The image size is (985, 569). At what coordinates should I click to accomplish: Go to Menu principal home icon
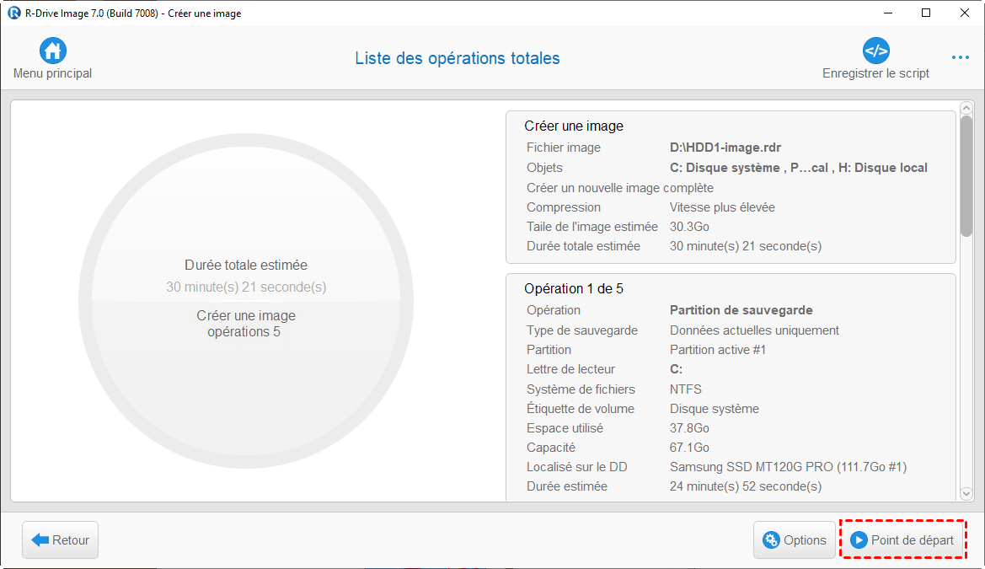[x=53, y=51]
